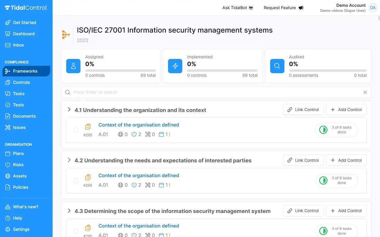The height and width of the screenshot is (237, 380).
Task: Click the Dashboard icon in the sidebar
Action: (x=8, y=34)
